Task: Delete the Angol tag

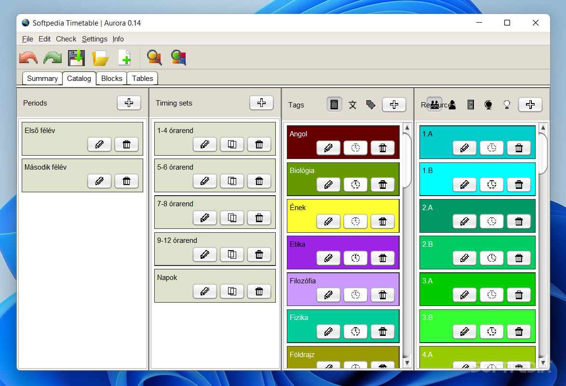Action: (382, 148)
